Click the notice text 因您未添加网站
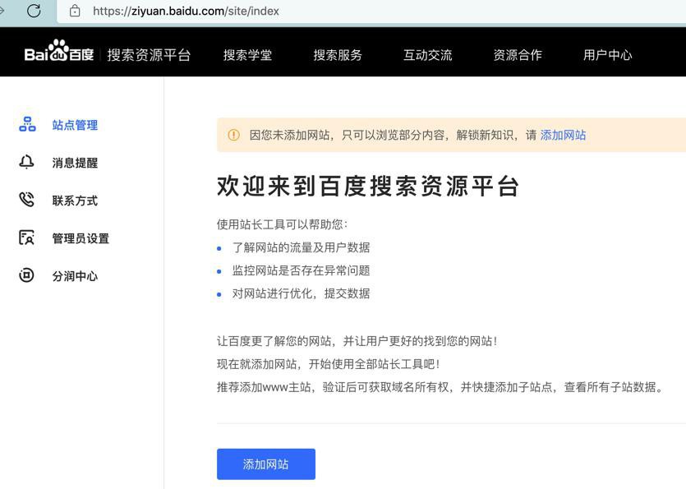Screen dimensions: 686x489 pyautogui.click(x=393, y=135)
